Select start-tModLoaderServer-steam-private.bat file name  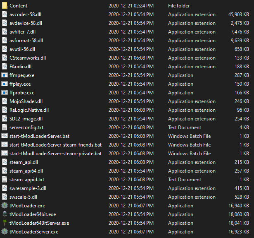[x=55, y=154]
